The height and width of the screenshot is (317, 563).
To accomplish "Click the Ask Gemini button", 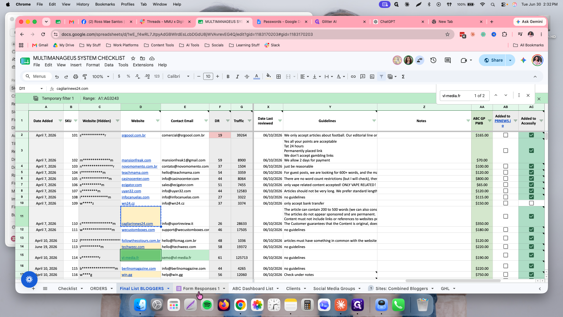I will (529, 22).
